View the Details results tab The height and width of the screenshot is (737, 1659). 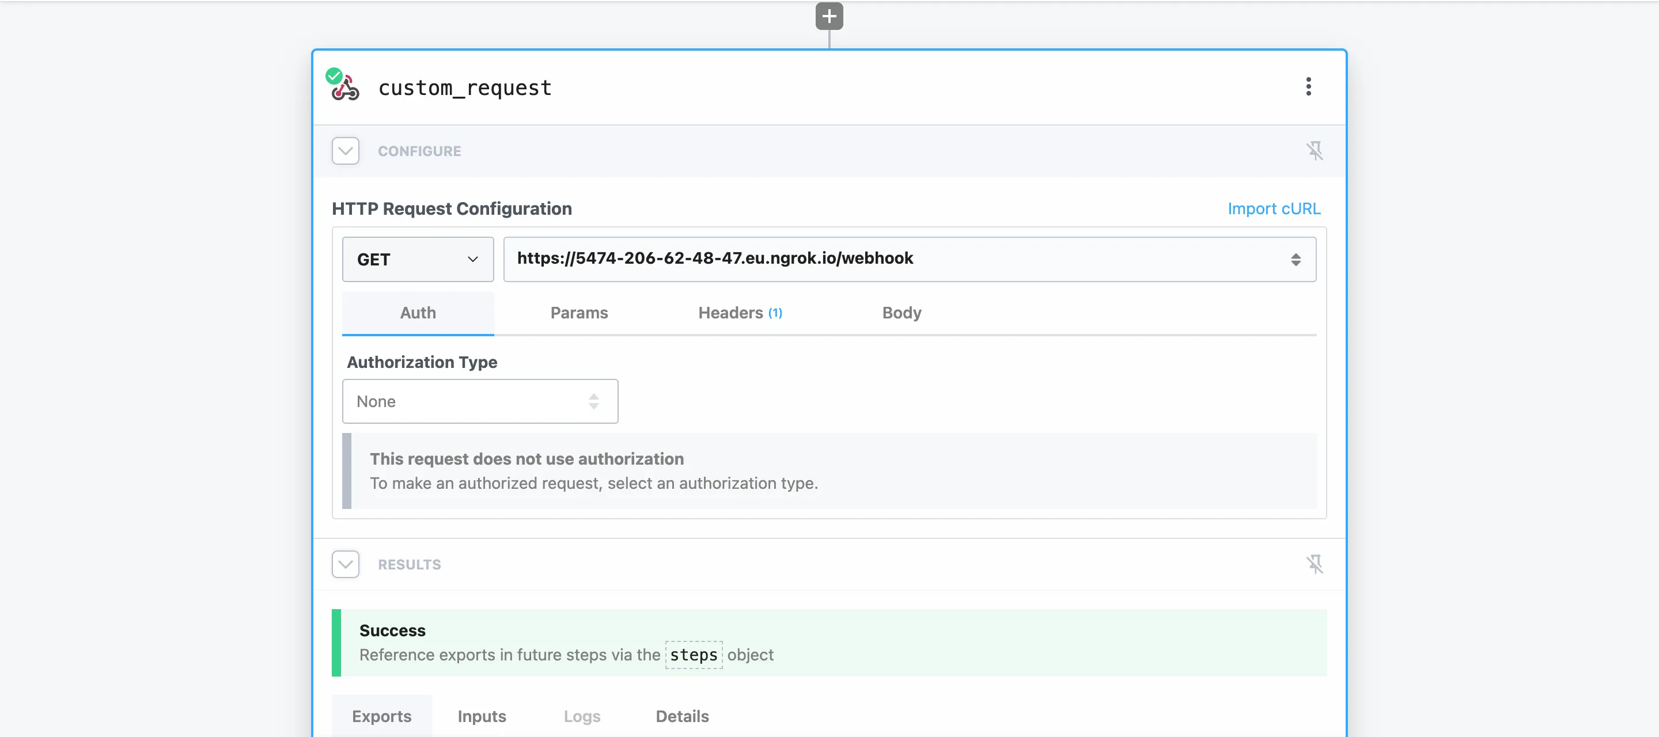click(x=682, y=716)
